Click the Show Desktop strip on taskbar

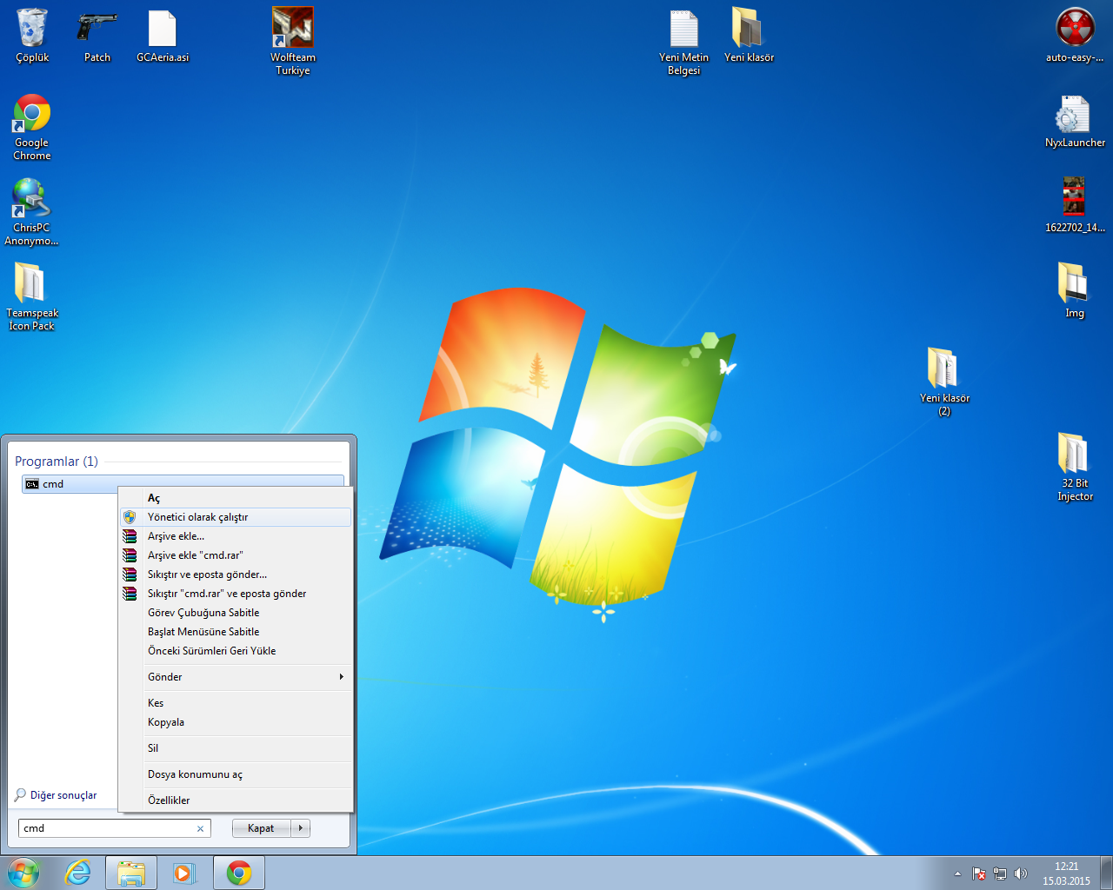1107,873
